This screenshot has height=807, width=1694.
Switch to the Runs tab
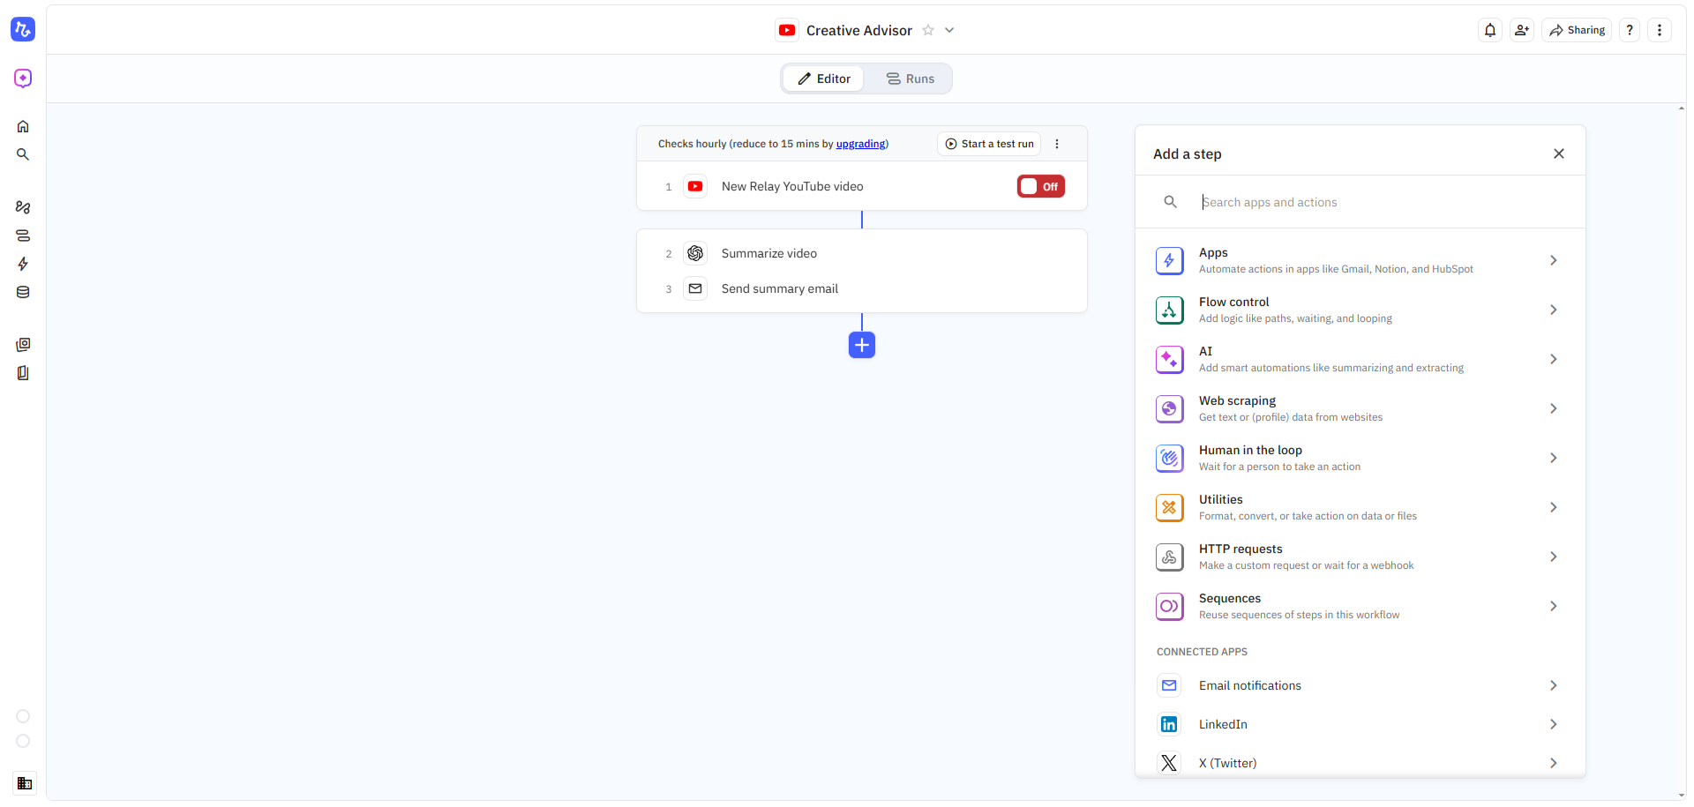click(910, 78)
